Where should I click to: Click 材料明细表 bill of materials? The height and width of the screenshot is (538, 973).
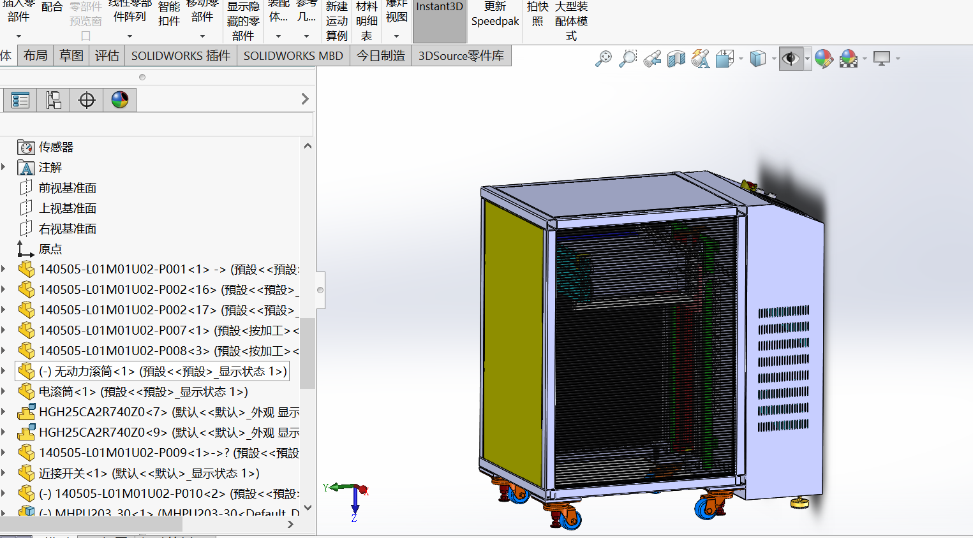pos(367,21)
